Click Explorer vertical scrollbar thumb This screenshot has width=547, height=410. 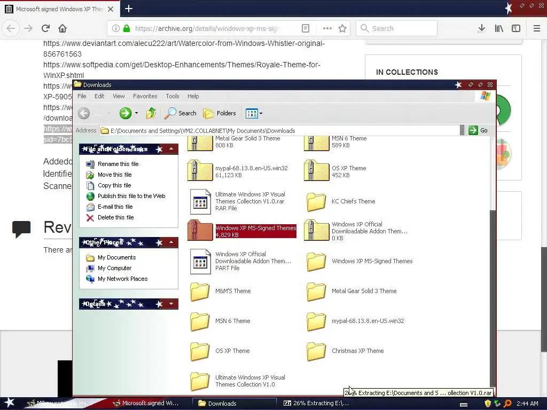click(492, 298)
